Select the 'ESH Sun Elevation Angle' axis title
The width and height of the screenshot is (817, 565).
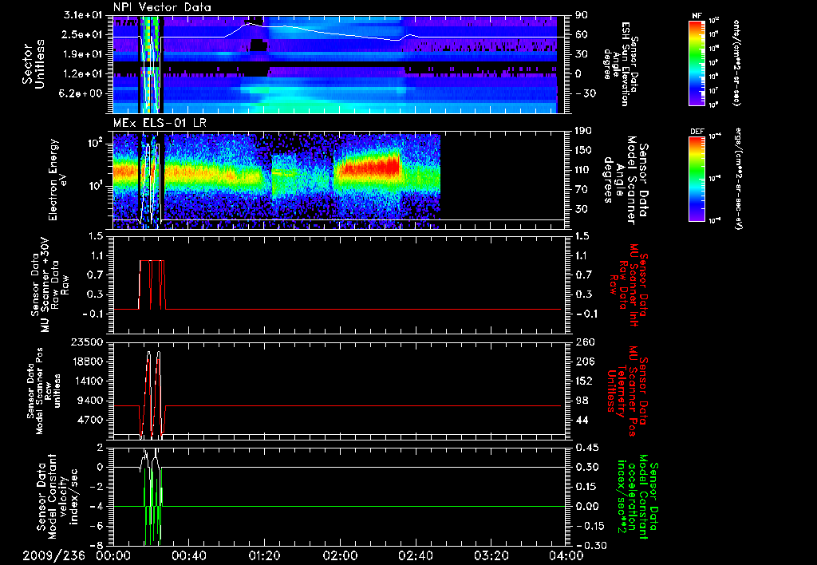(x=621, y=64)
